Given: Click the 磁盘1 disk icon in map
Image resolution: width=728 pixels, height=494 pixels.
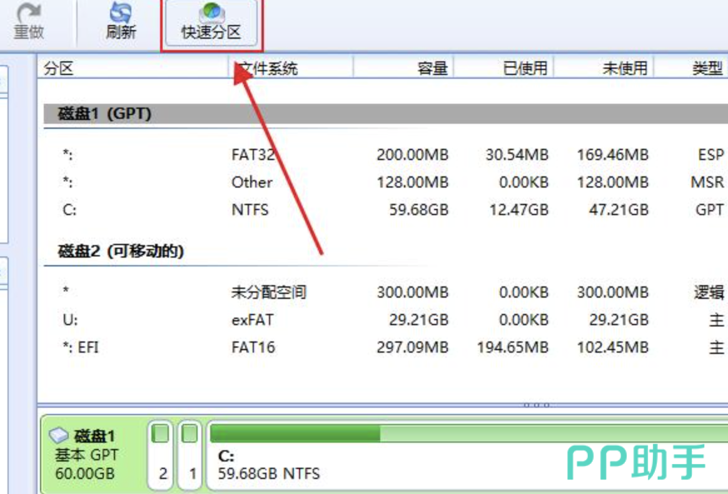Looking at the screenshot, I should [59, 435].
